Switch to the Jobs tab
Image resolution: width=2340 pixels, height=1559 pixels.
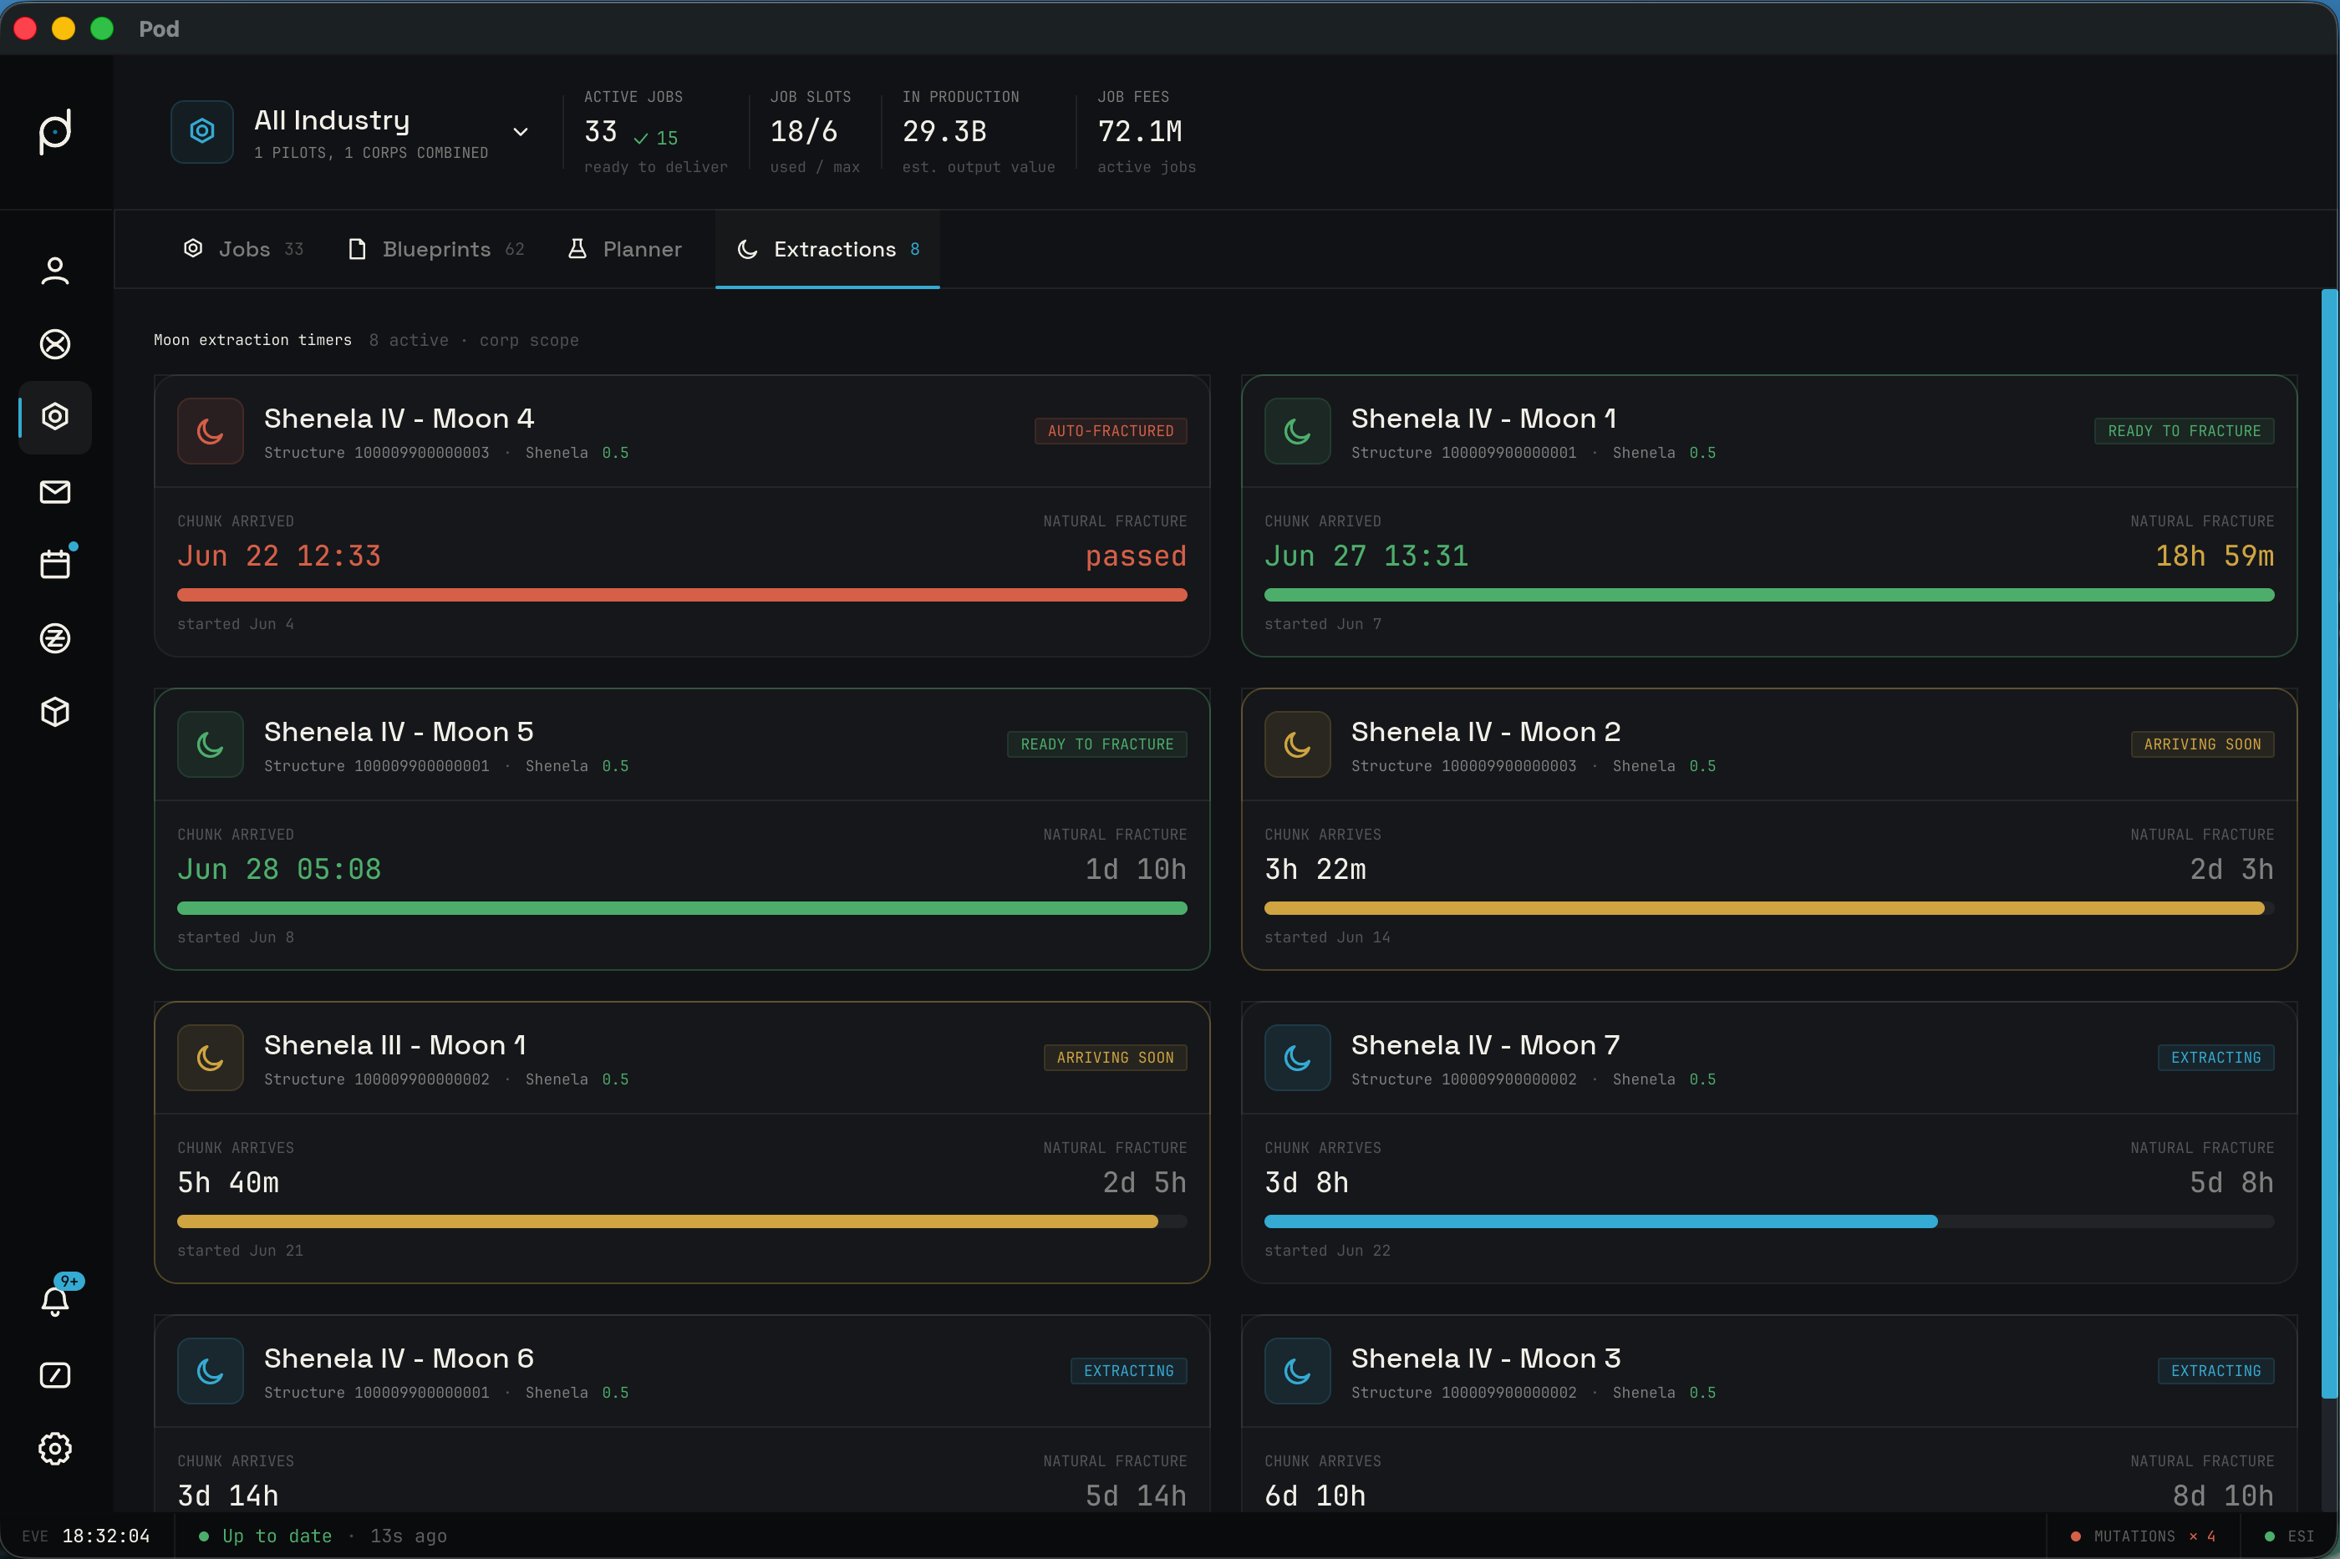coord(242,249)
